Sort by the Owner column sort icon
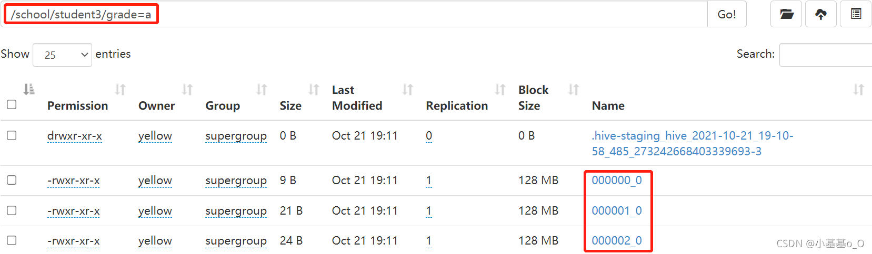The width and height of the screenshot is (872, 254). pyautogui.click(x=187, y=90)
